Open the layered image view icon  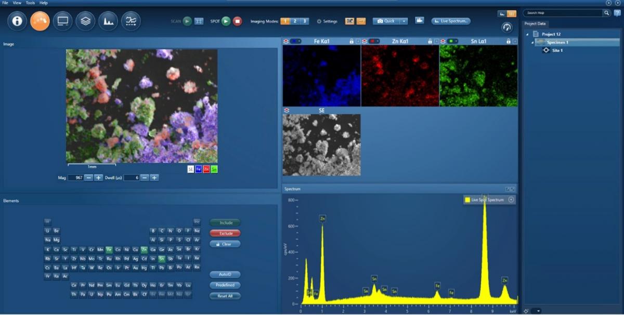coord(85,21)
